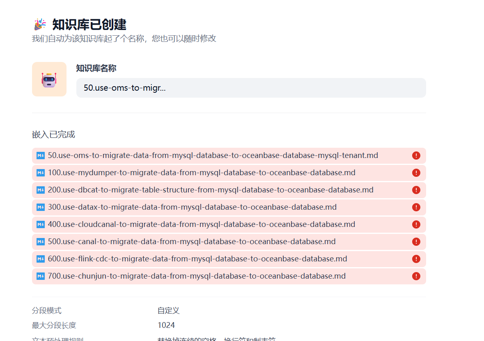Open the 500.use-canal file entry
484x341 pixels.
pos(192,242)
